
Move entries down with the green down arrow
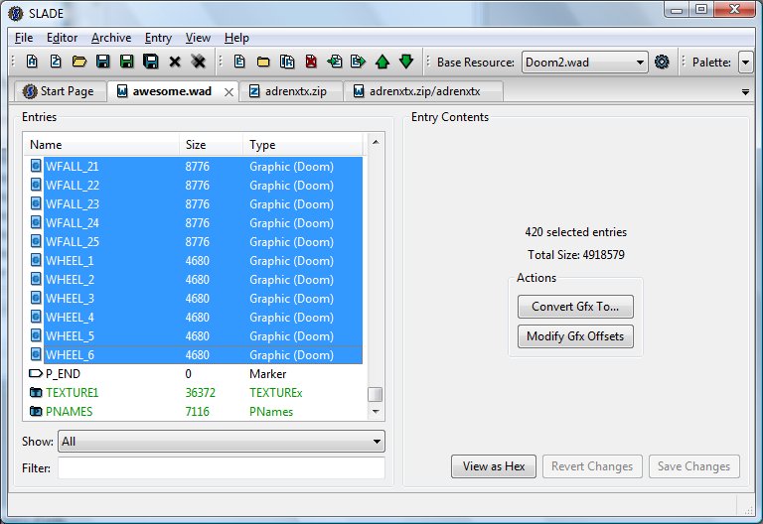coord(406,62)
